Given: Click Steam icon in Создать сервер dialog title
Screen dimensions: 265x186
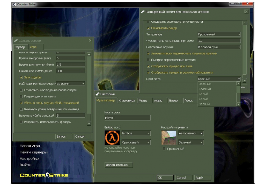Looking at the screenshot, I should click(16, 41).
